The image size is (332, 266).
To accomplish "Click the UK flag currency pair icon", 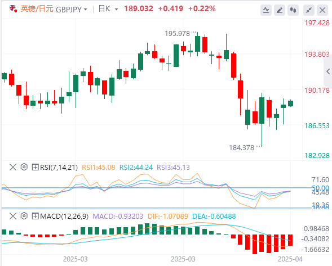I will click(13, 8).
